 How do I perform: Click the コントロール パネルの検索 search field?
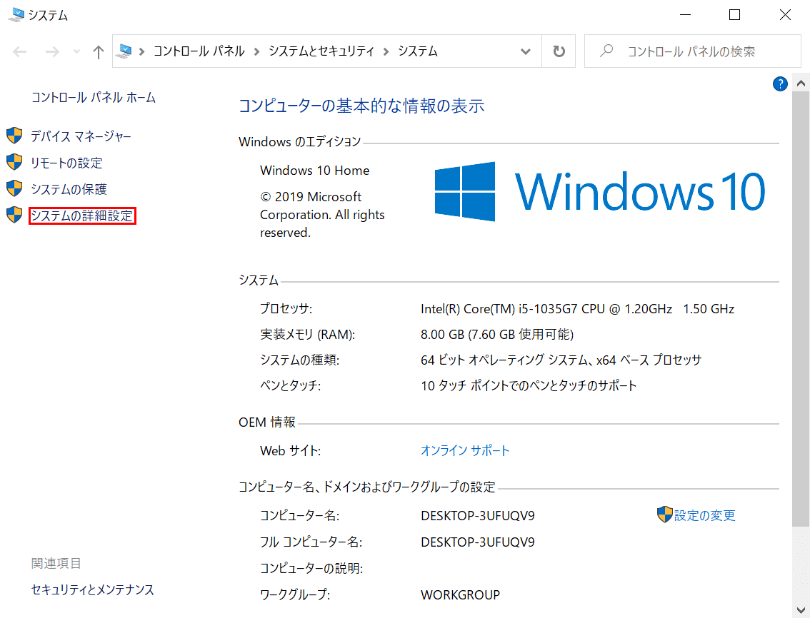tap(692, 51)
